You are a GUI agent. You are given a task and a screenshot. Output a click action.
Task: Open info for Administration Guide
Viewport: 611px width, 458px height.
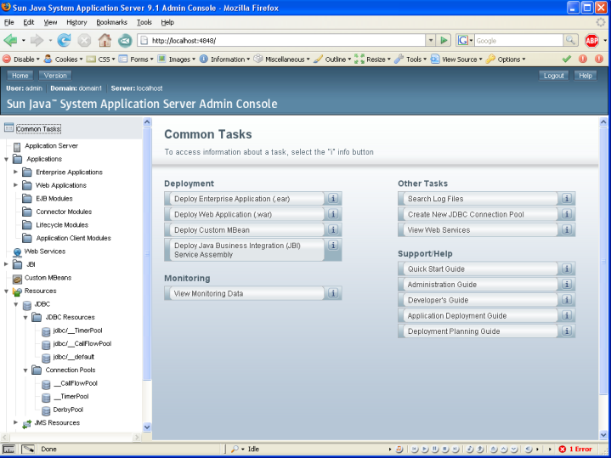567,284
